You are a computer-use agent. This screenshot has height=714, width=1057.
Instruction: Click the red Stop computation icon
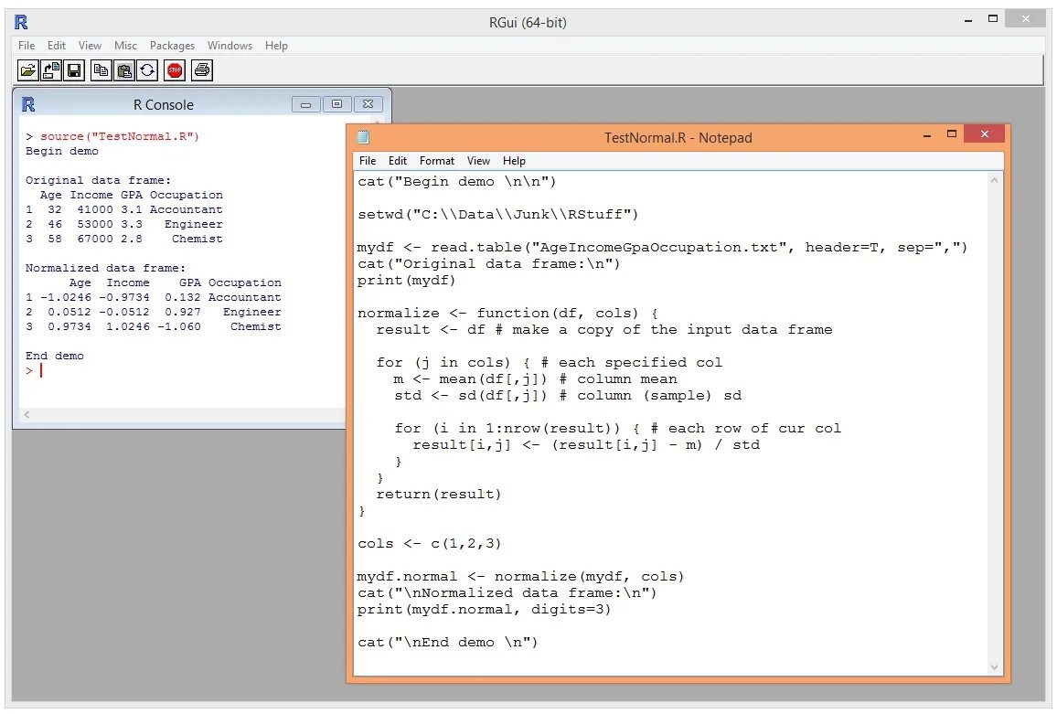(175, 70)
